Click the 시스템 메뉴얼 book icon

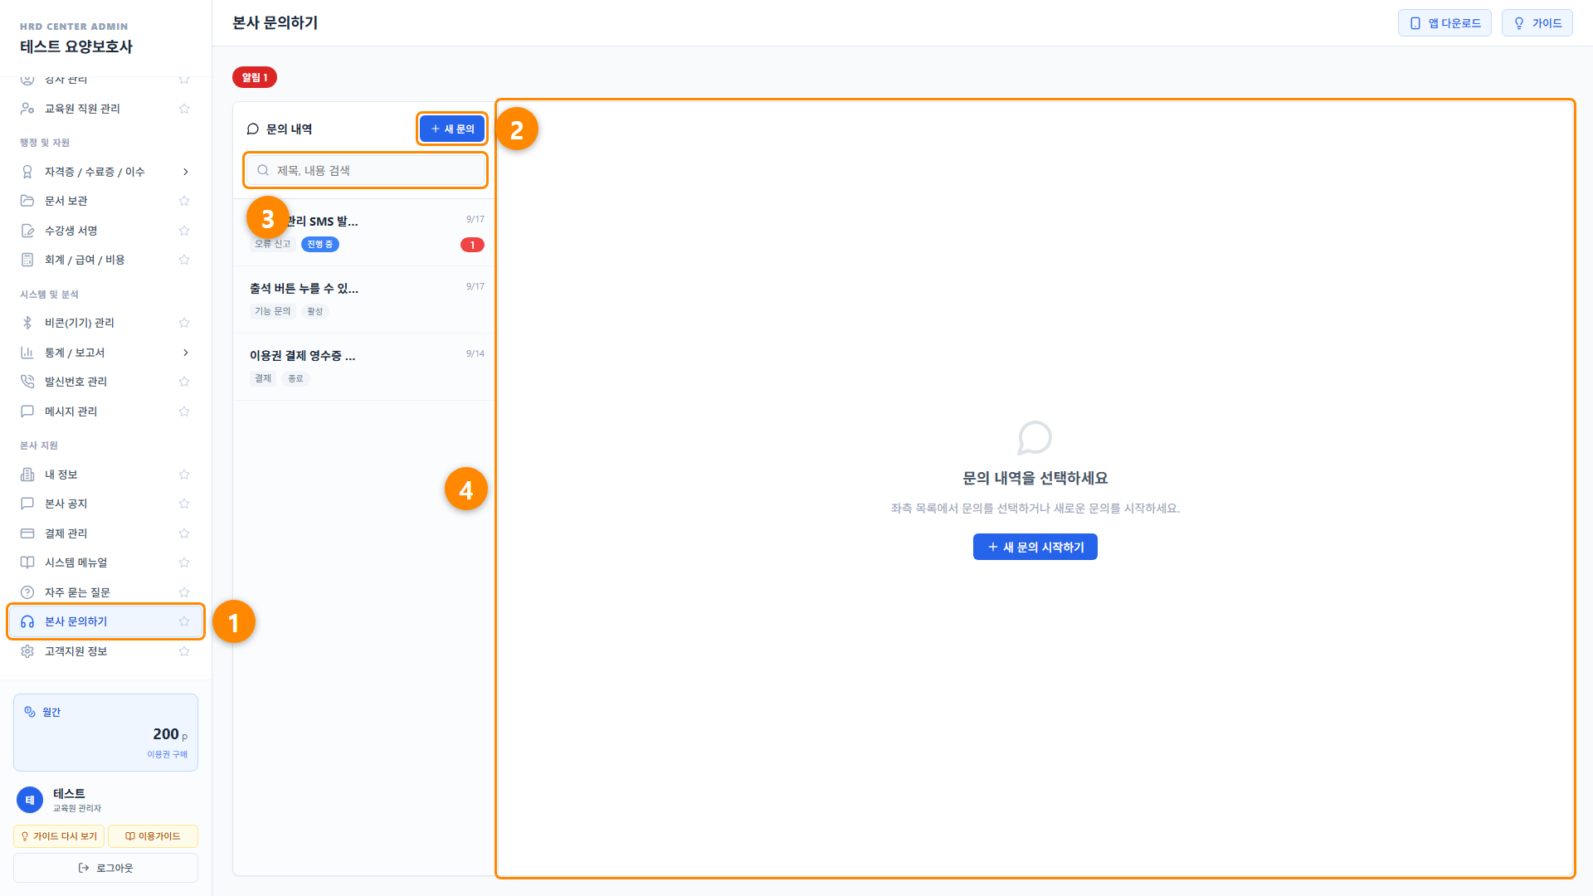click(x=27, y=562)
